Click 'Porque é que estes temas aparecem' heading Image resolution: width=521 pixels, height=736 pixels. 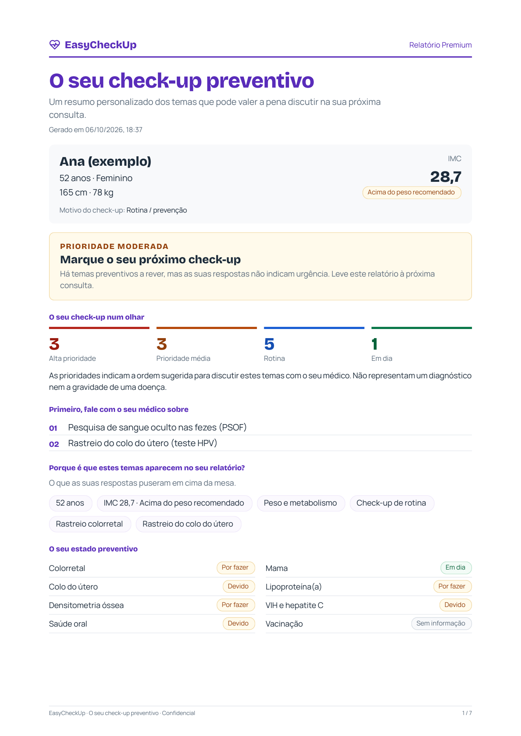[x=147, y=468]
